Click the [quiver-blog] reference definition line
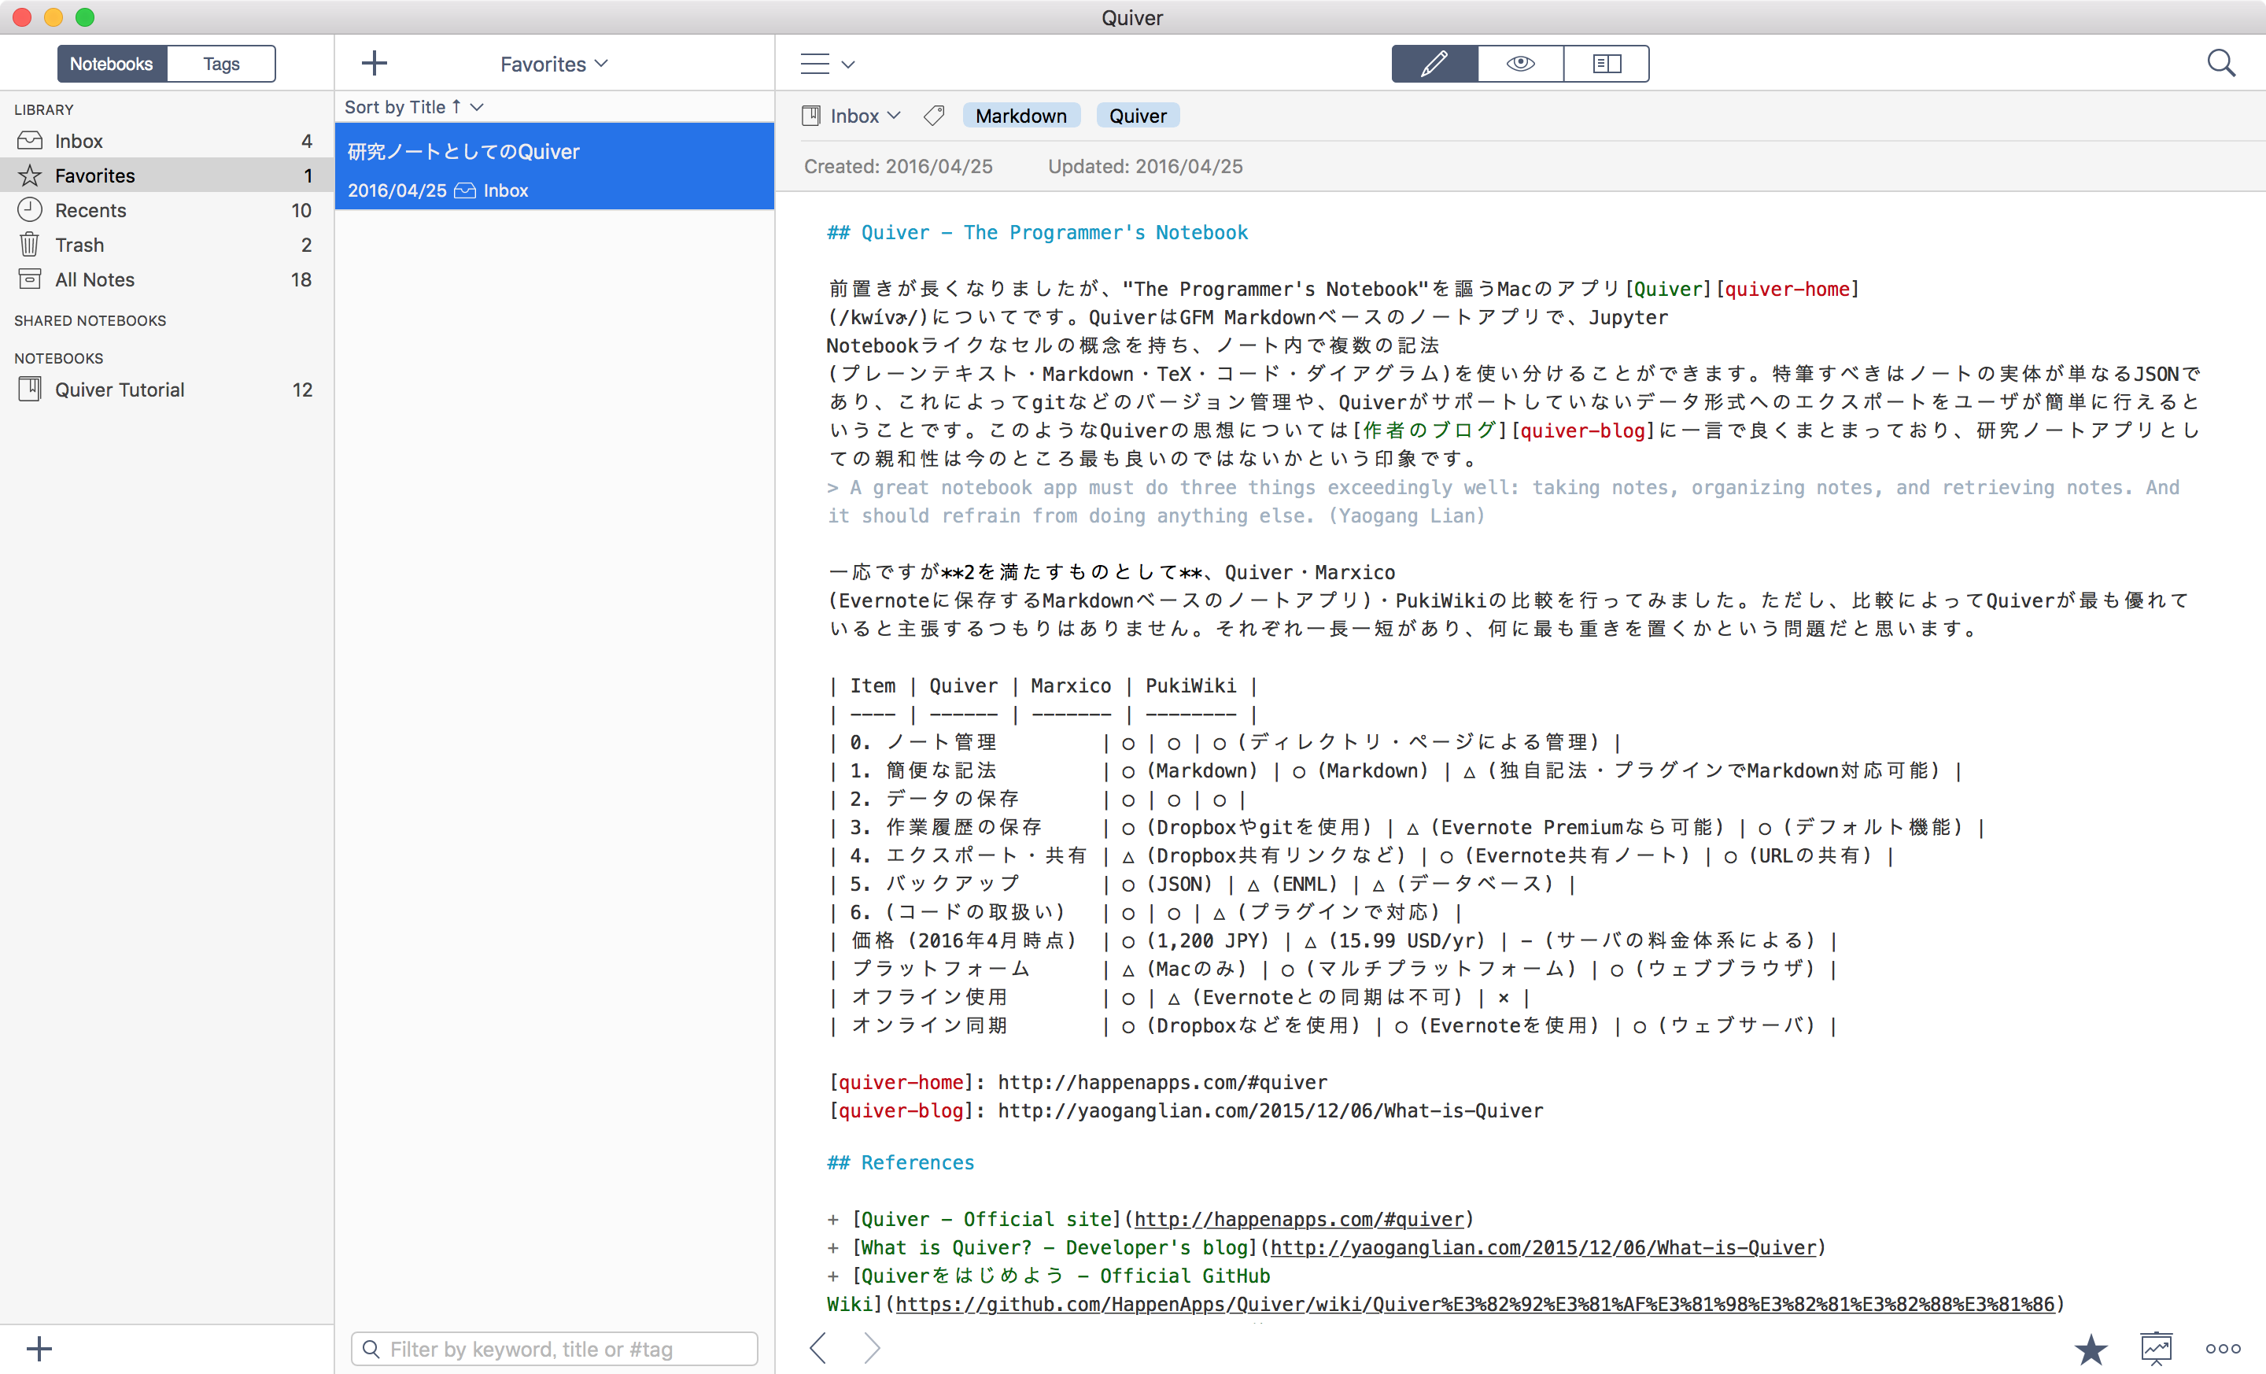The image size is (2266, 1374). click(1184, 1110)
